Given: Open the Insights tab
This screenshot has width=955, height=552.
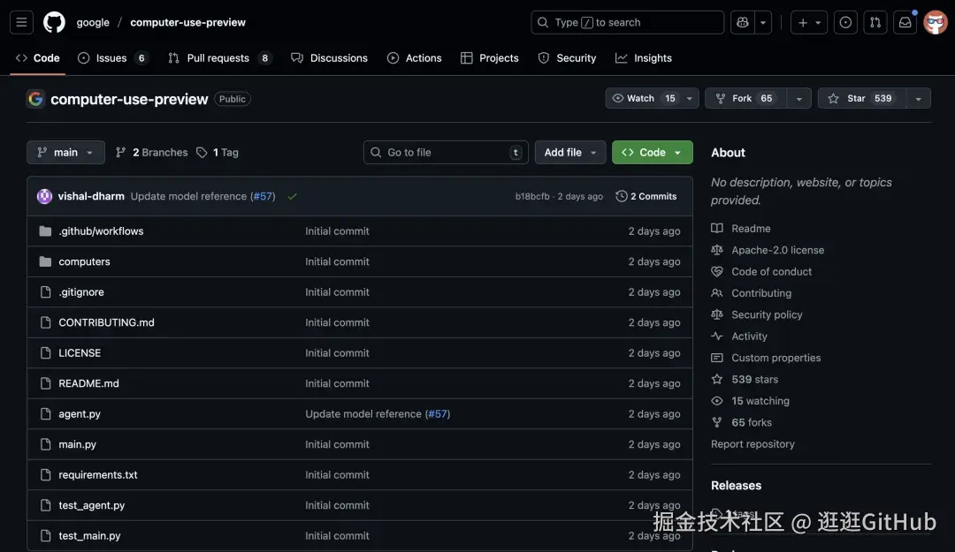Looking at the screenshot, I should click(644, 58).
